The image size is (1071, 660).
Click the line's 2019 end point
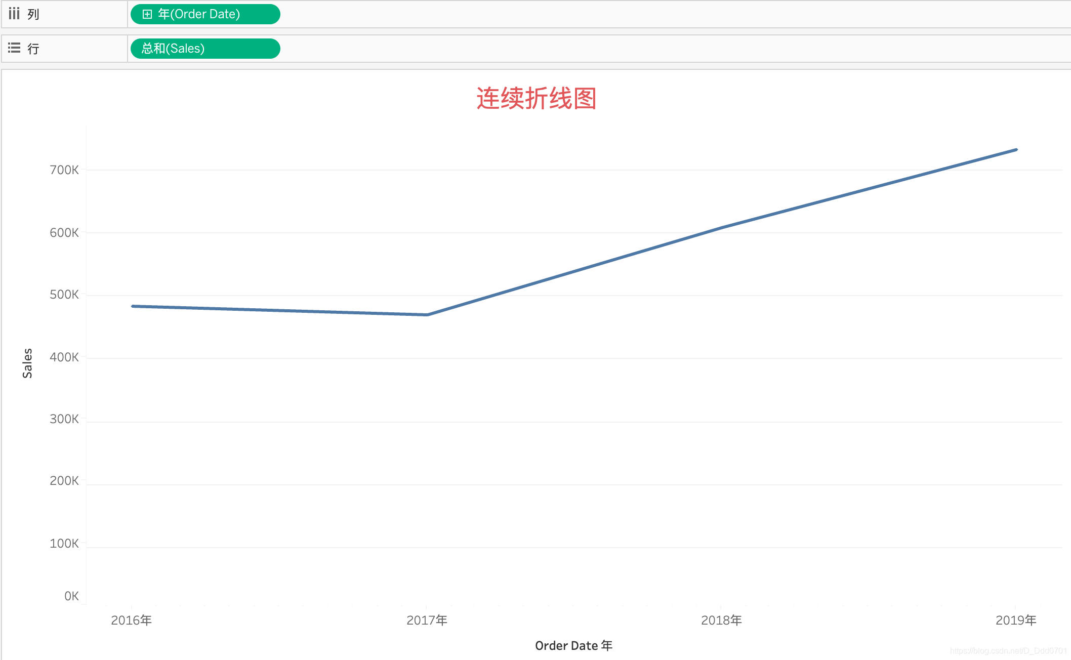pyautogui.click(x=1016, y=150)
